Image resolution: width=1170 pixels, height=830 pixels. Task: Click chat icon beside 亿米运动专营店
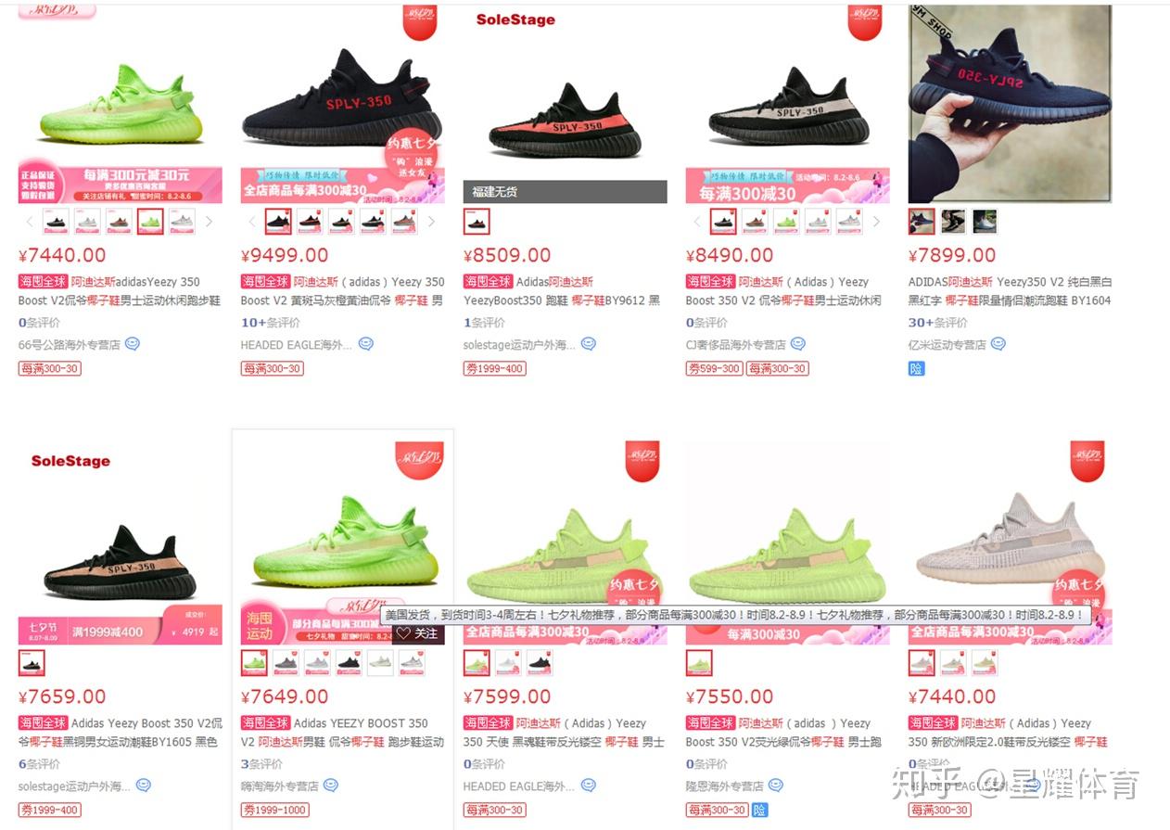tap(998, 344)
